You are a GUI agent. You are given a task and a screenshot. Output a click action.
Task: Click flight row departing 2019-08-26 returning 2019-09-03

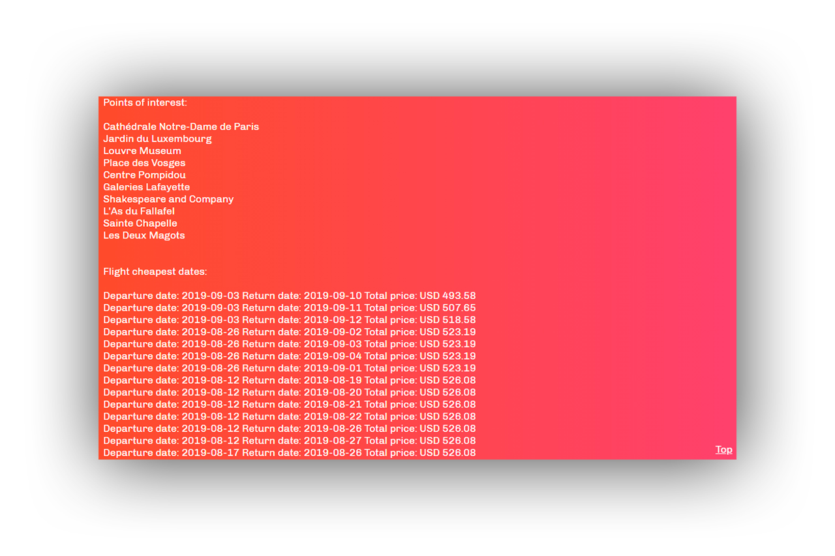tap(290, 344)
